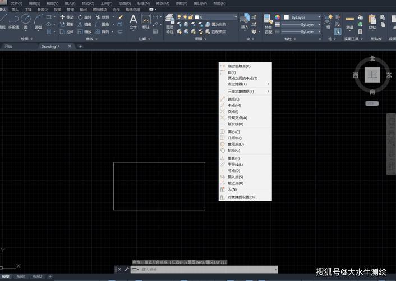Add a new drawing tab with plus
This screenshot has width=396, height=281.
click(80, 46)
